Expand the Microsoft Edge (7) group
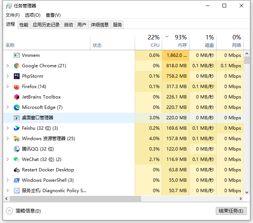Viewport: 253px width, 223px height. click(7, 107)
